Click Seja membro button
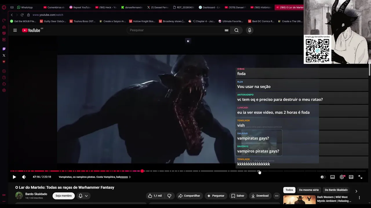This screenshot has height=208, width=371. click(x=63, y=196)
